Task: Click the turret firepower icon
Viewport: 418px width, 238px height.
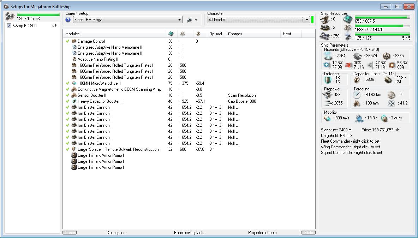Action: (x=327, y=95)
